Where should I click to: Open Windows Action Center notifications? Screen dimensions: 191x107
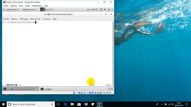[187, 104]
